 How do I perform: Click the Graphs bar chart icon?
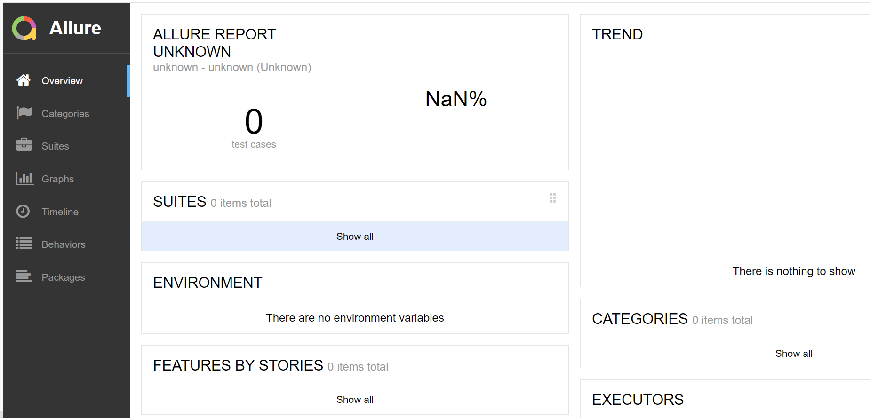[x=24, y=178]
